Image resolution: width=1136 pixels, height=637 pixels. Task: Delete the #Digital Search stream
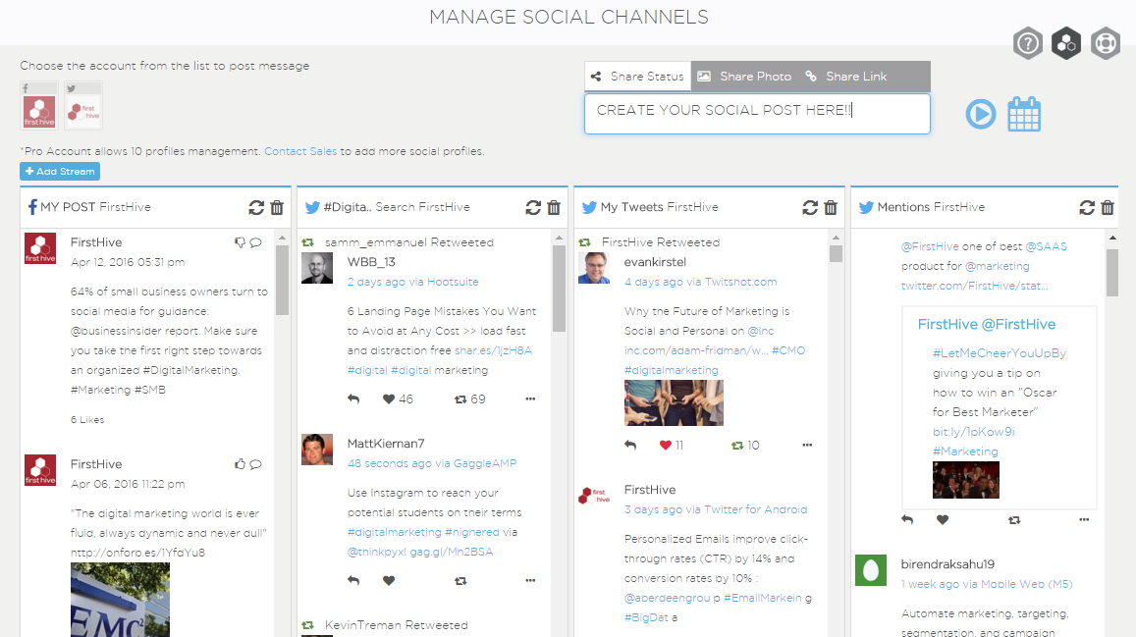click(x=554, y=207)
